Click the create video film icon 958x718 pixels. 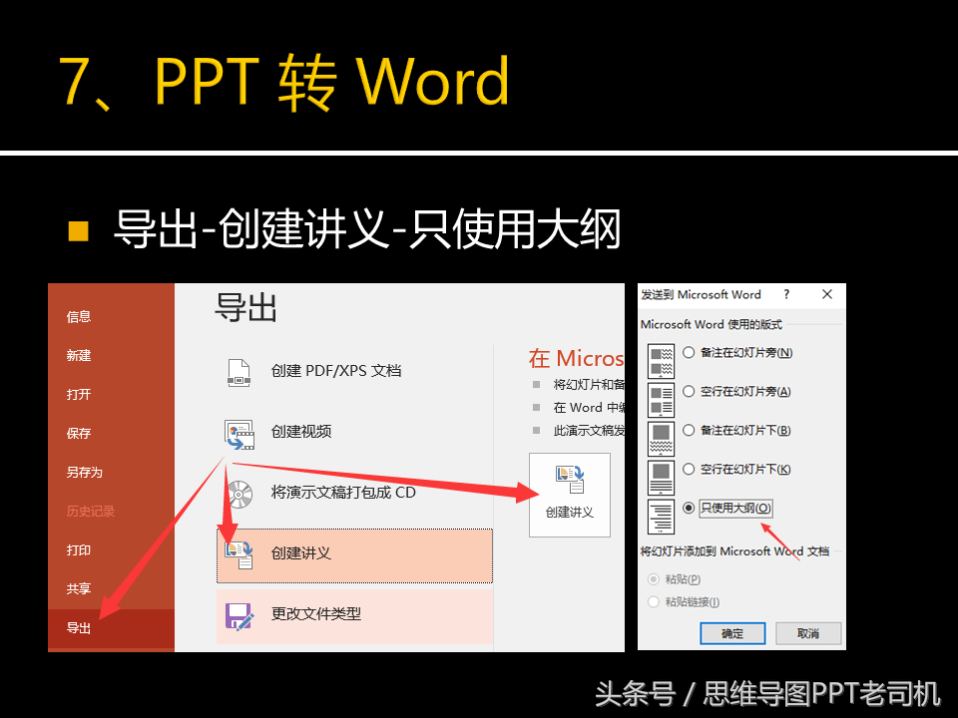[x=239, y=434]
